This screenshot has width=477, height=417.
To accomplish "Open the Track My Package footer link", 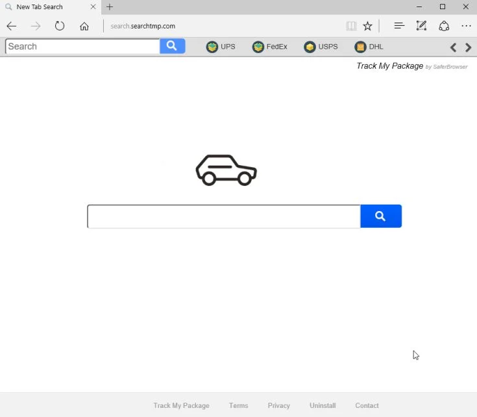I will 181,405.
